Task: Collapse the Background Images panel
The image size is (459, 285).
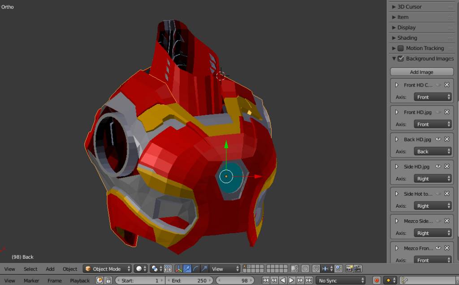Action: [x=394, y=59]
